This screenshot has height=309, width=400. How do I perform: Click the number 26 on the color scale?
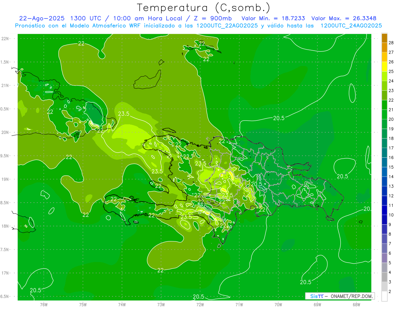(392, 62)
